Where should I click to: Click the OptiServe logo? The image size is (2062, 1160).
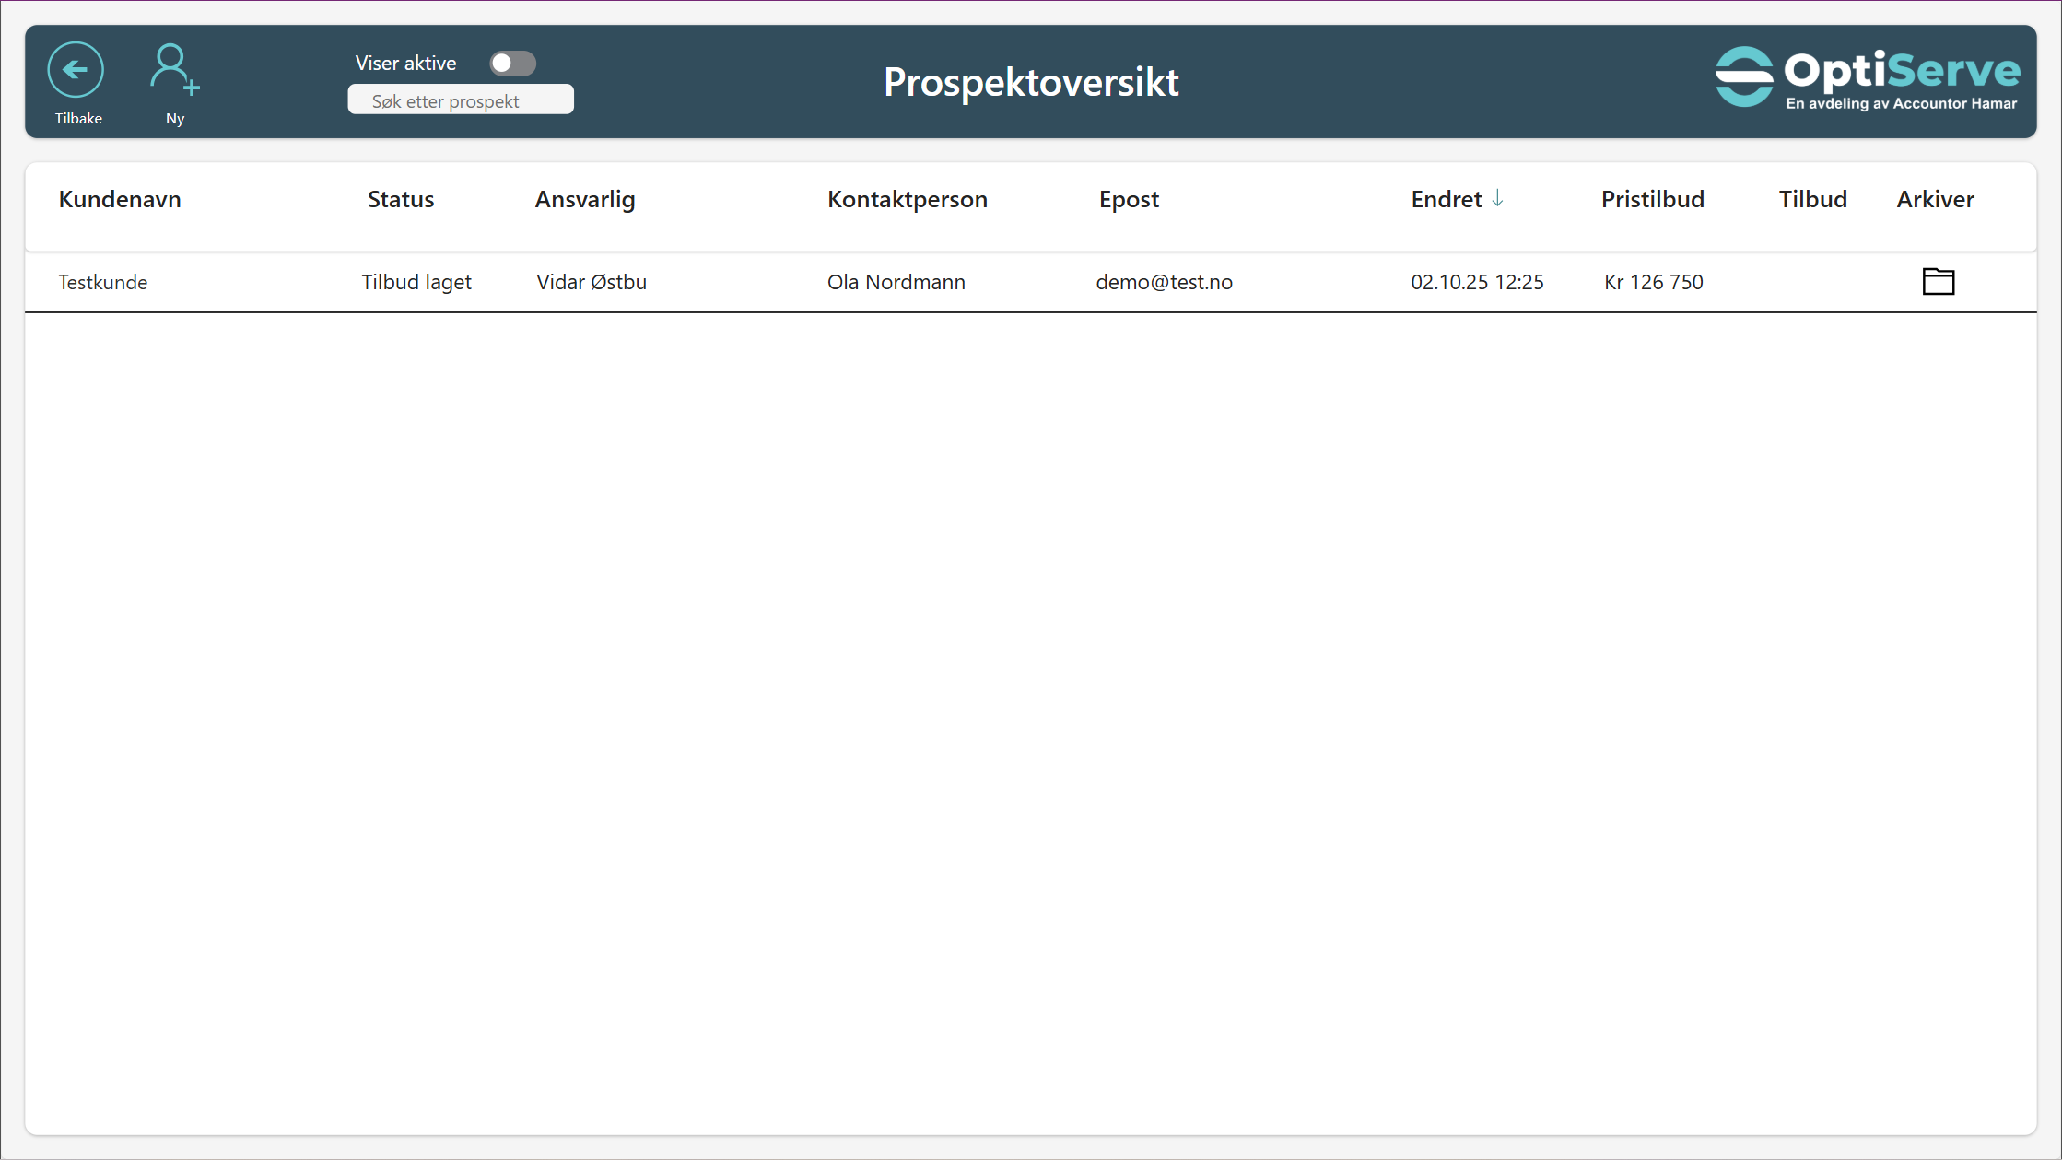[x=1867, y=79]
